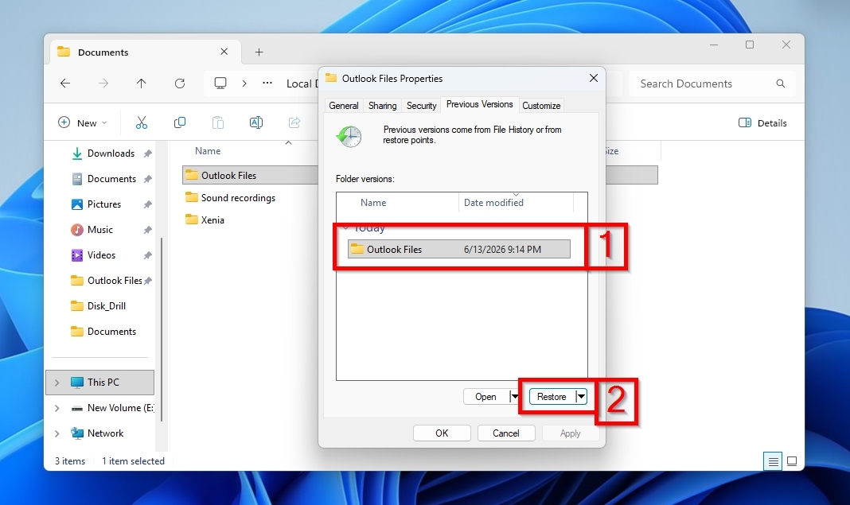Switch to details list view icon
Image resolution: width=850 pixels, height=505 pixels.
pos(773,461)
